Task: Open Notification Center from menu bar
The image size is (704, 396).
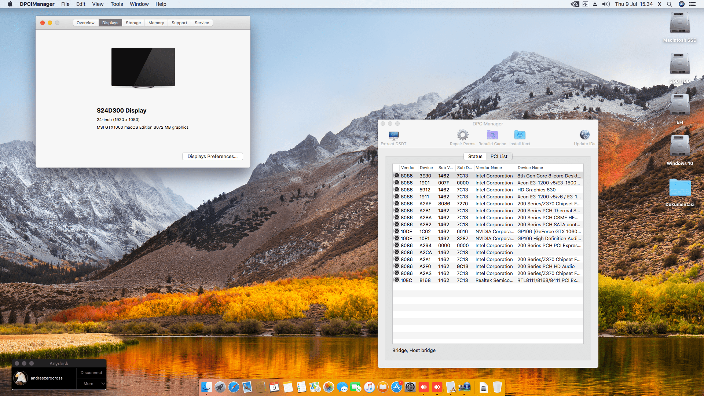Action: pos(692,4)
